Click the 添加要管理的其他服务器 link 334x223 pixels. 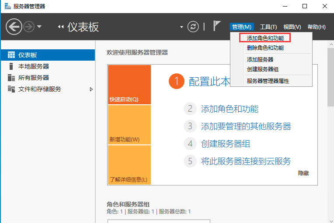(x=246, y=126)
